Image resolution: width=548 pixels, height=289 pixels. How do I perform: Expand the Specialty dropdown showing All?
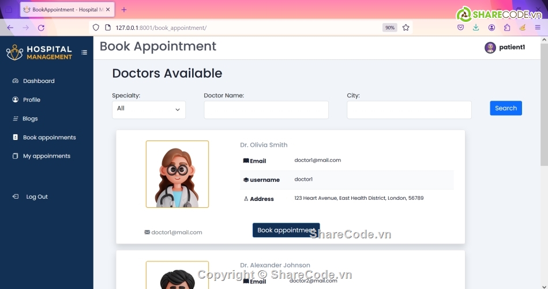click(x=148, y=110)
